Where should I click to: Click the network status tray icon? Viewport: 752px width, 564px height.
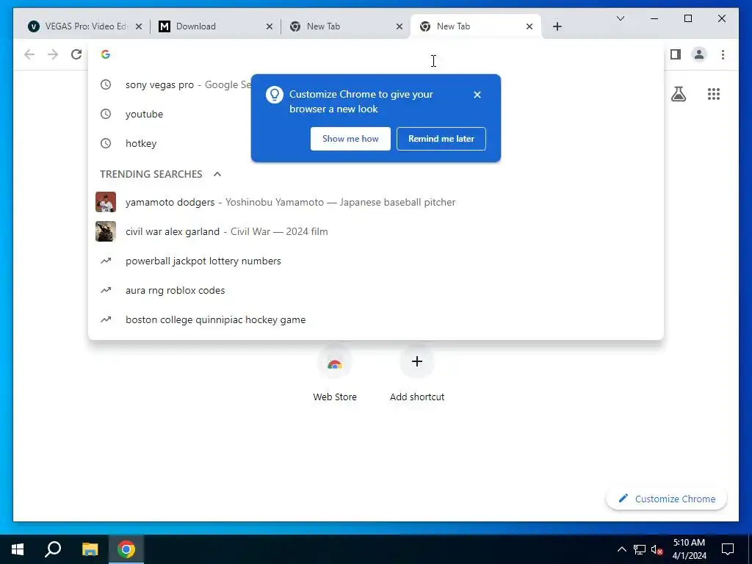tap(640, 549)
